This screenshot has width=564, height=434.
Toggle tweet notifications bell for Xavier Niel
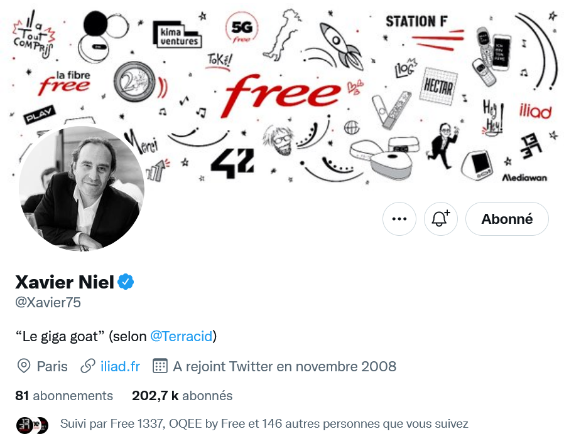pyautogui.click(x=440, y=219)
